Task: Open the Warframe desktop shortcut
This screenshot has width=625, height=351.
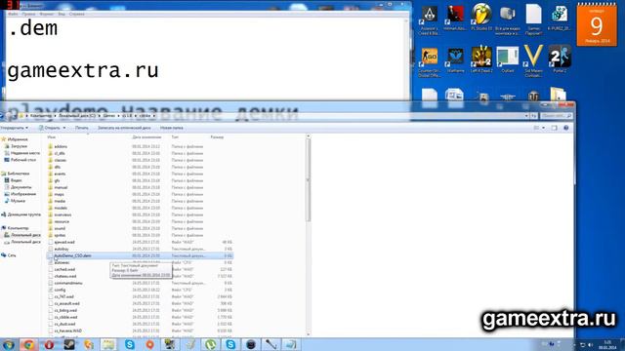Action: click(455, 59)
